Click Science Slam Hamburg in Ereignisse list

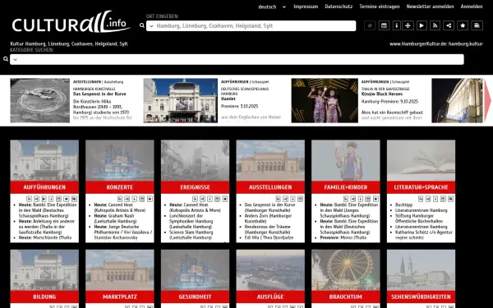click(x=191, y=235)
